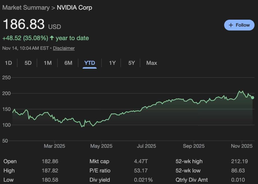Select the 1M time range
The height and width of the screenshot is (184, 258).
(x=47, y=63)
